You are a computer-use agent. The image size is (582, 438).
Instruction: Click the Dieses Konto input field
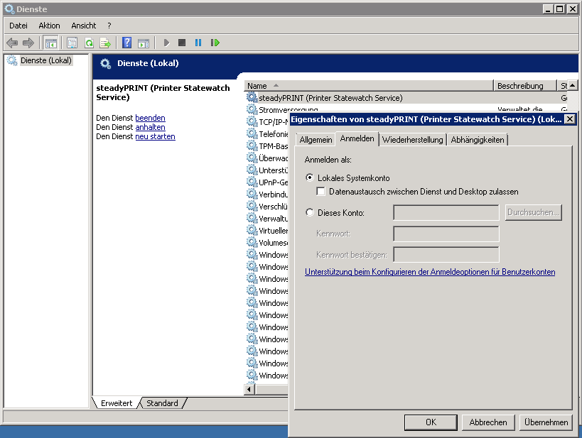point(446,213)
